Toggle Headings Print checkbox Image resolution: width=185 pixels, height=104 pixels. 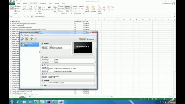tap(80, 11)
